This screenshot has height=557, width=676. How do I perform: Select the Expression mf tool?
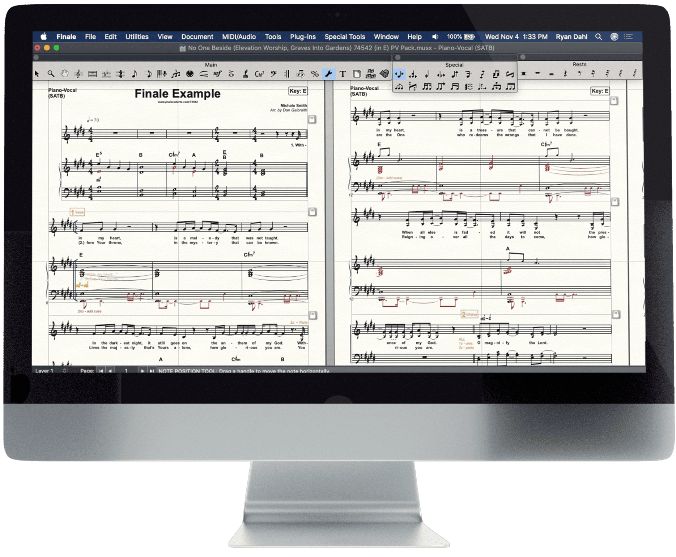tap(217, 74)
